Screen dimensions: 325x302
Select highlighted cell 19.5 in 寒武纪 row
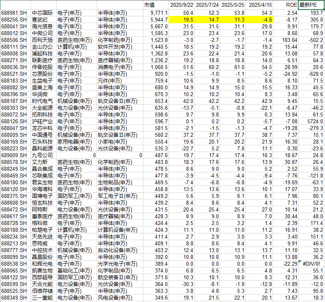tap(181, 20)
